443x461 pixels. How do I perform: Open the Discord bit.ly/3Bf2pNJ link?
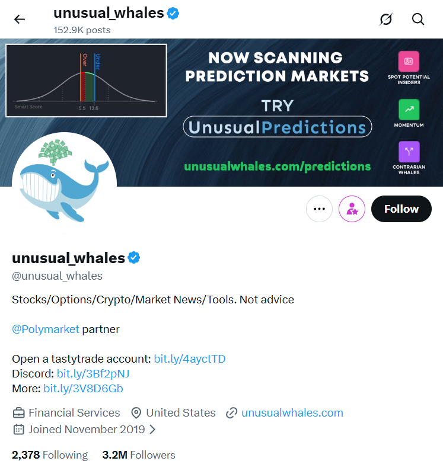[x=93, y=374]
